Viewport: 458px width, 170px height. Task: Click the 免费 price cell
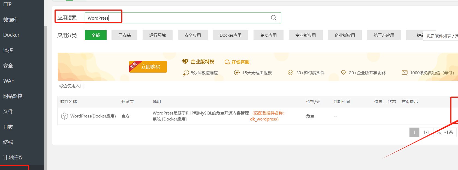310,116
